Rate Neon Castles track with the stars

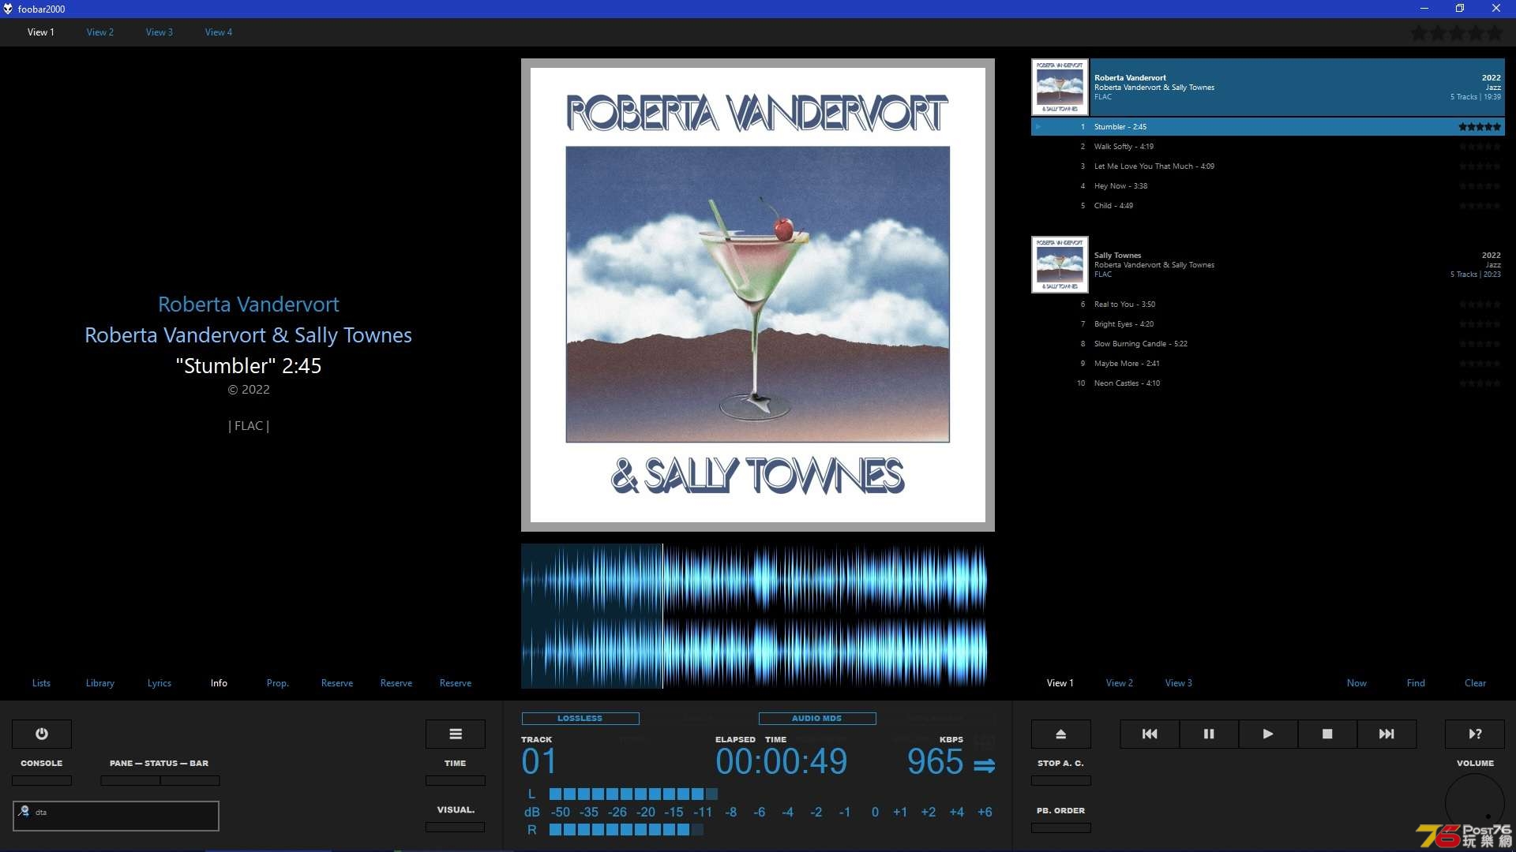coord(1480,383)
